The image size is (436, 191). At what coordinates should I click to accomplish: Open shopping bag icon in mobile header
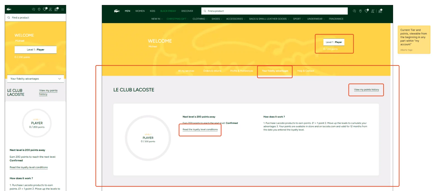tap(56, 9)
